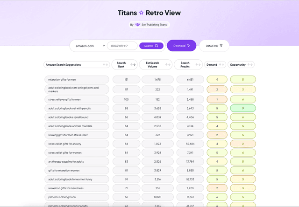Open the Self Publishing Titans link
The width and height of the screenshot is (299, 207).
point(154,25)
